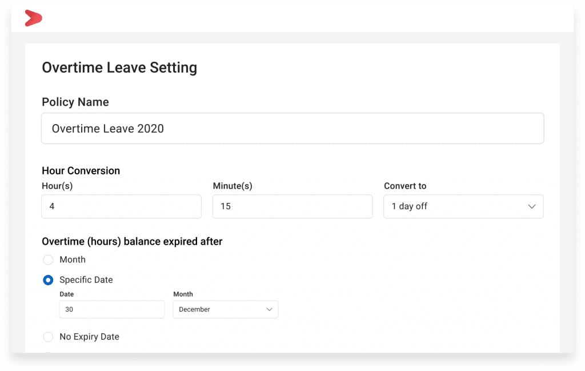This screenshot has height=371, width=585.
Task: Click the chevron in the Convert to box
Action: 532,206
